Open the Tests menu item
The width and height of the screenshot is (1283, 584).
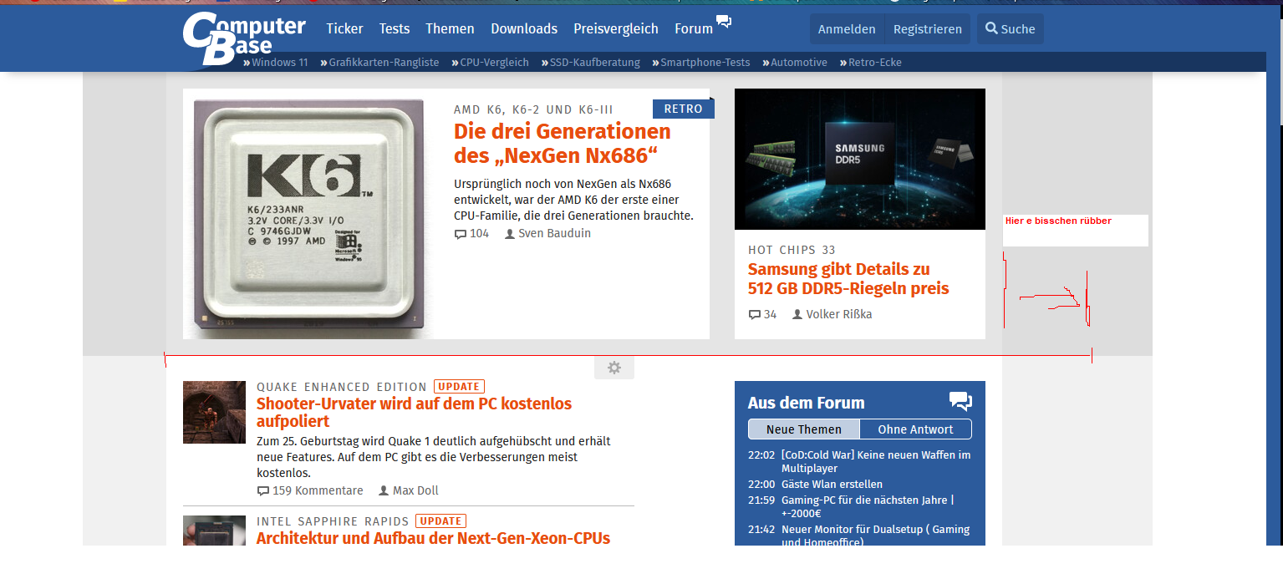point(395,28)
